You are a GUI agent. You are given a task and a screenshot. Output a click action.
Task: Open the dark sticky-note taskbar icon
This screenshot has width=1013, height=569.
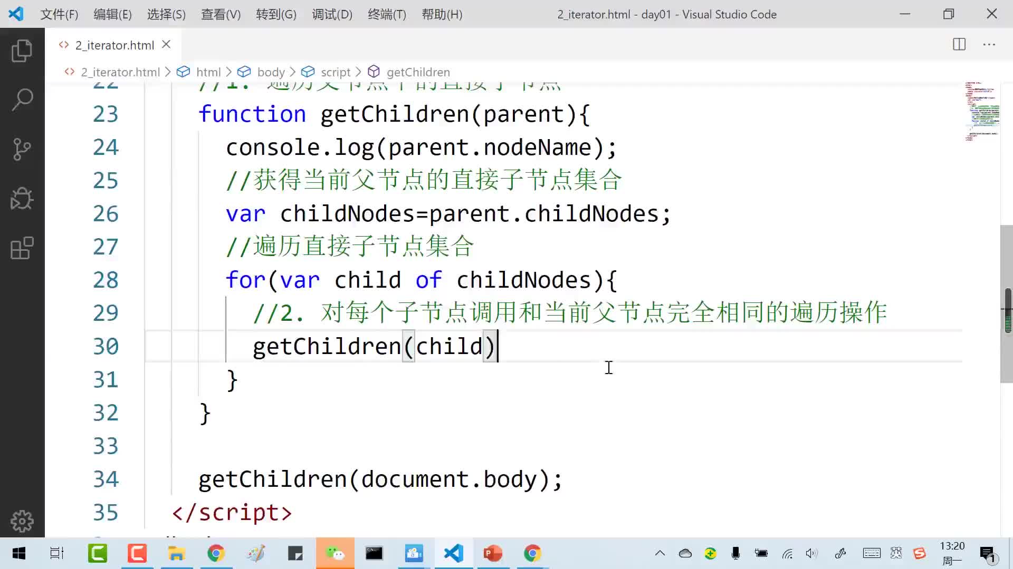pyautogui.click(x=295, y=553)
